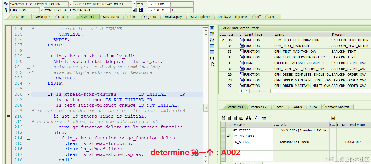Image resolution: width=371 pixels, height=164 pixels.
Task: Click the stack table scroll left arrow
Action: [241, 91]
